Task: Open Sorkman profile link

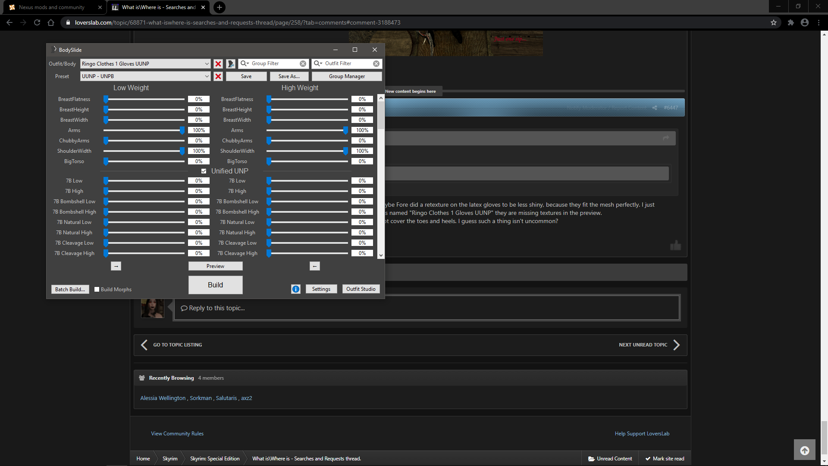Action: point(201,398)
